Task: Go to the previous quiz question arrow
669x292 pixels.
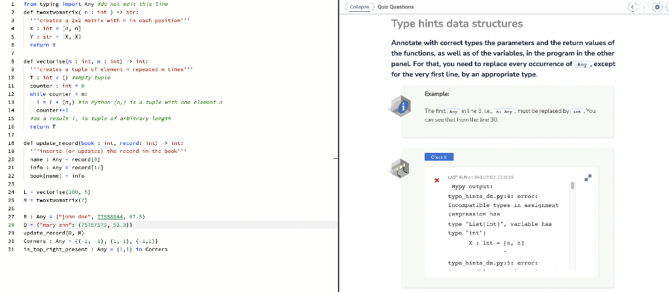Action: 632,7
